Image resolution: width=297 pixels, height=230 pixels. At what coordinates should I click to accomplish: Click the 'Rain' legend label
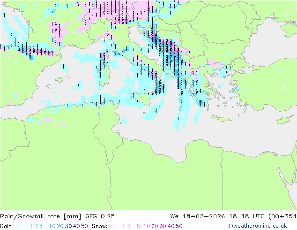point(6,226)
